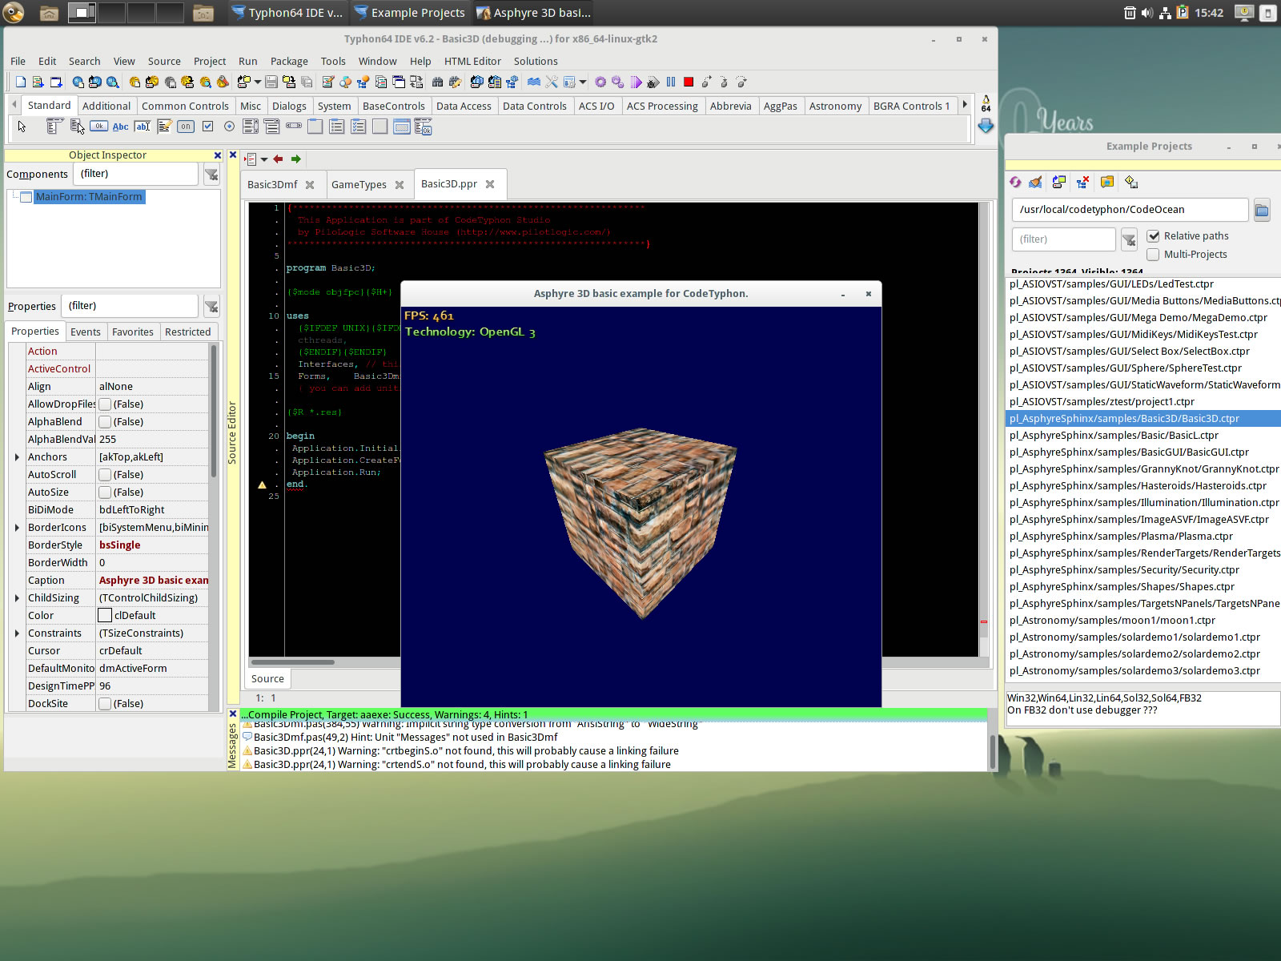
Task: Pick the TRadioButton component in palette
Action: pos(230,127)
